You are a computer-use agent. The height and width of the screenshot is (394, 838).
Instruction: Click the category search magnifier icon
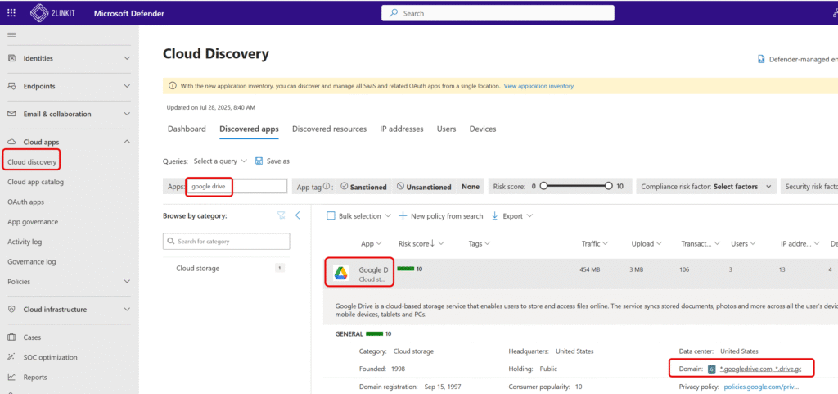click(171, 242)
